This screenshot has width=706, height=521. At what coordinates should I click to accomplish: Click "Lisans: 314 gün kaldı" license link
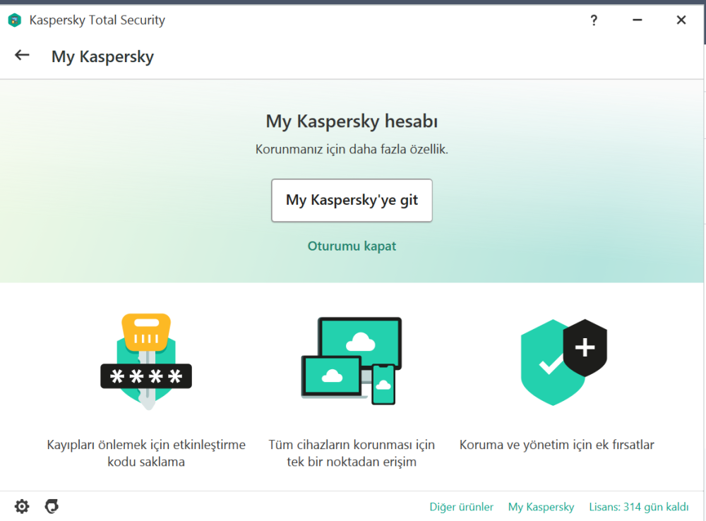(x=639, y=507)
